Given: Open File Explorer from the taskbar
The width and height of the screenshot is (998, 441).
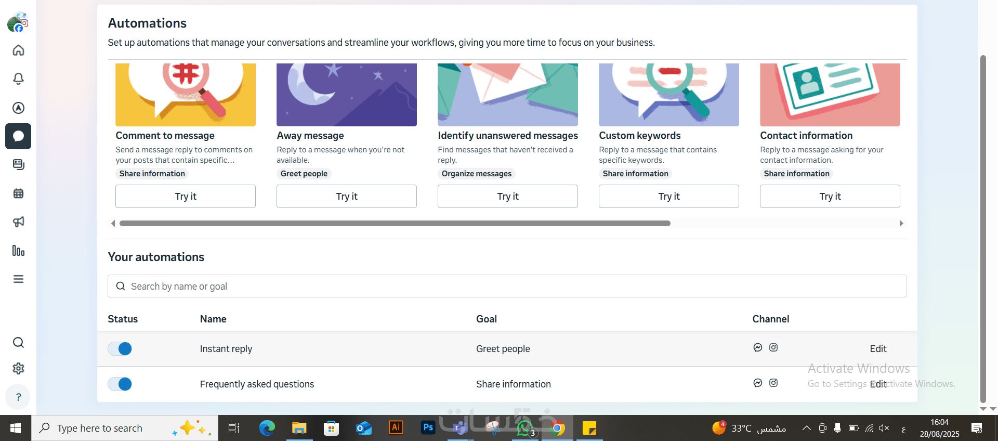Looking at the screenshot, I should [299, 428].
